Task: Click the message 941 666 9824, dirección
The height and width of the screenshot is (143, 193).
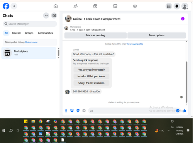Action: point(86,92)
